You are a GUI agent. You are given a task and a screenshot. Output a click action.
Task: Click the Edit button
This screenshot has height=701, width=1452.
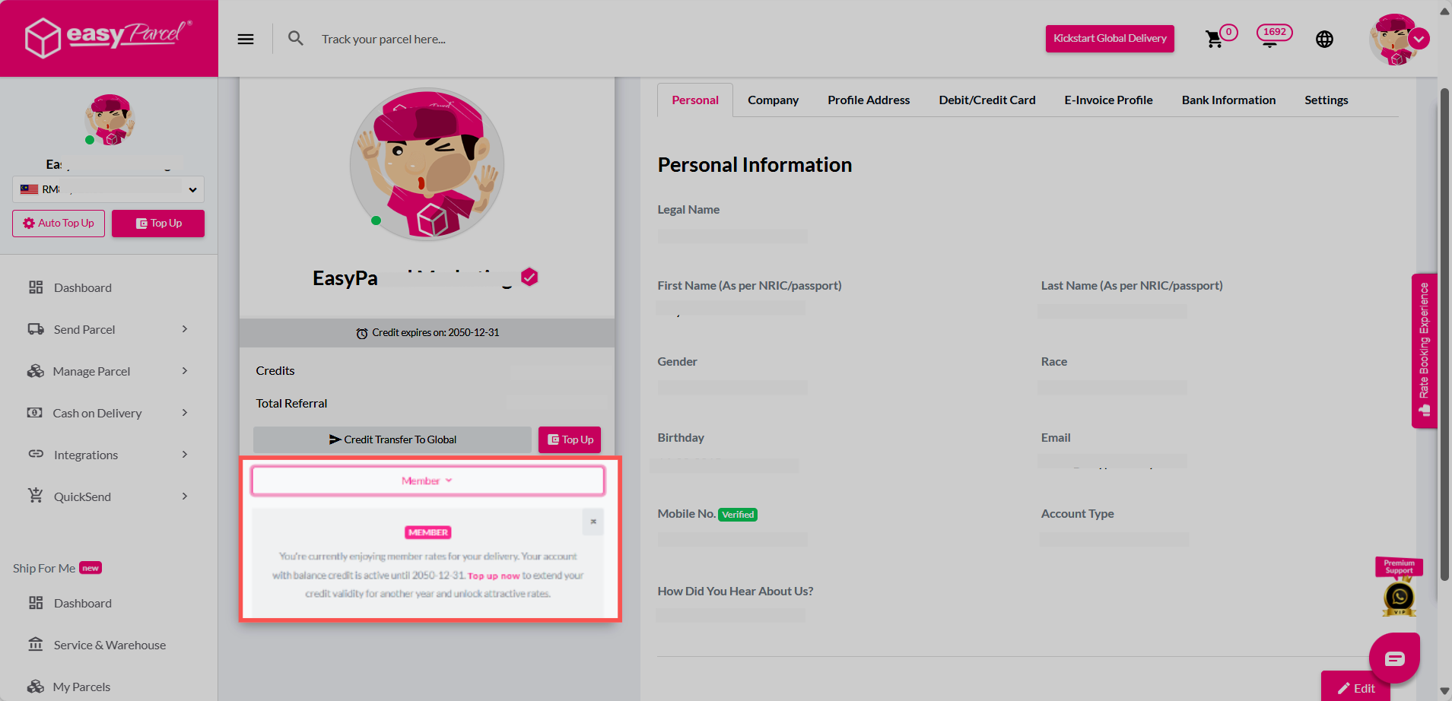(1355, 687)
